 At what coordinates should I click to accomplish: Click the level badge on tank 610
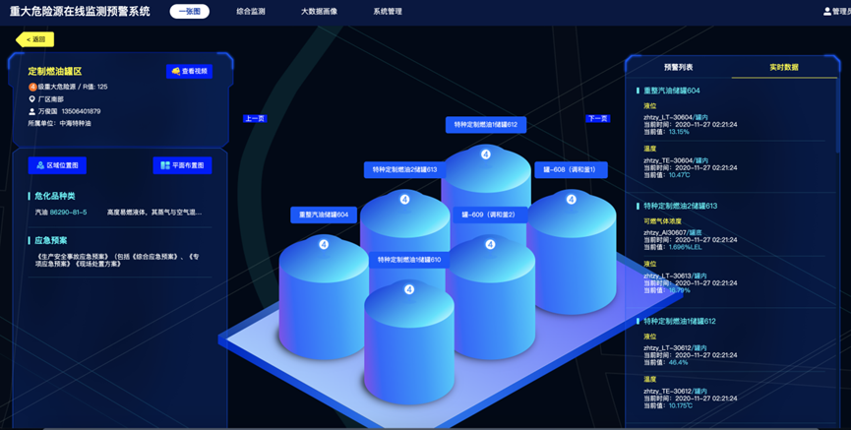[x=409, y=289]
